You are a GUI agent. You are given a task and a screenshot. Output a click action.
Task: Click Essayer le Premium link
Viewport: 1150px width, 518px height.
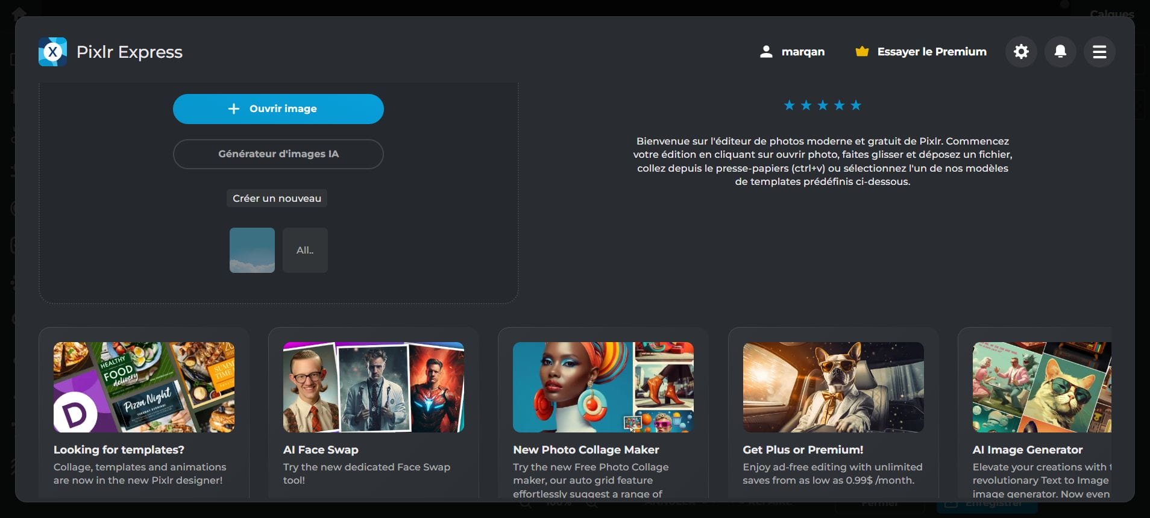pyautogui.click(x=932, y=52)
